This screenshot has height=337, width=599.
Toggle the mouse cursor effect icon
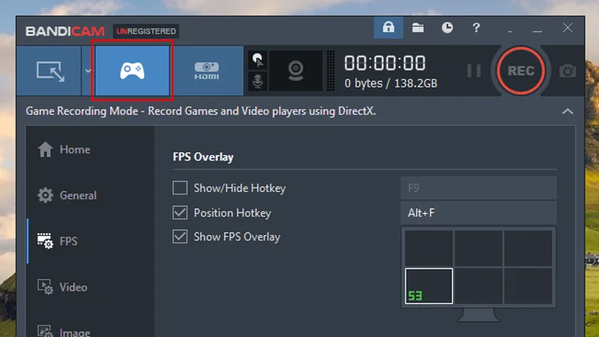258,60
